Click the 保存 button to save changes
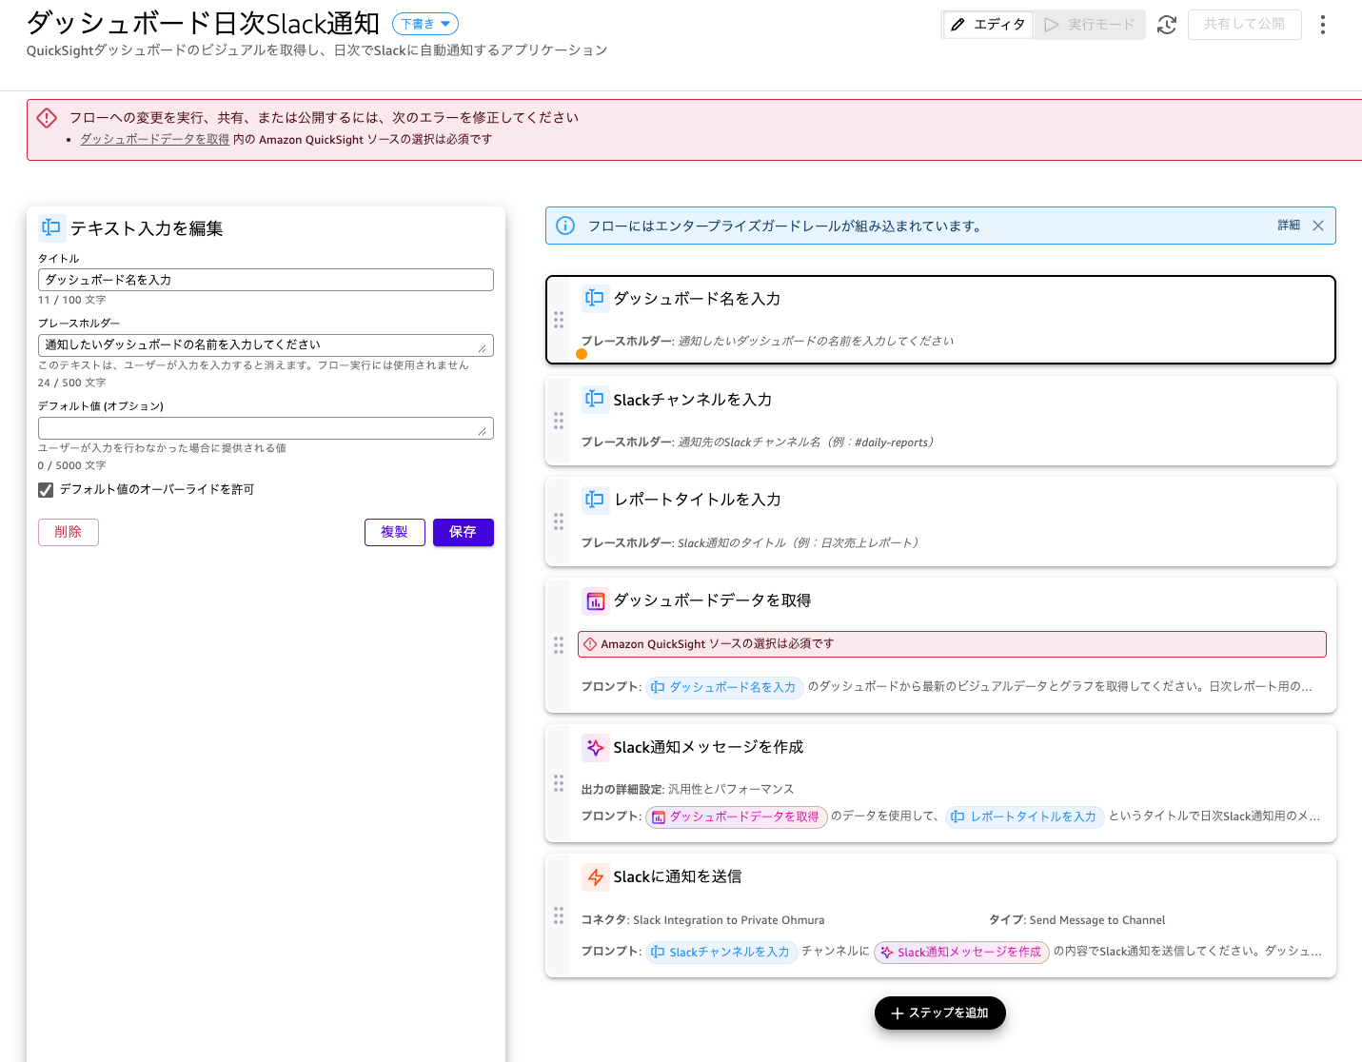The image size is (1362, 1062). point(463,532)
